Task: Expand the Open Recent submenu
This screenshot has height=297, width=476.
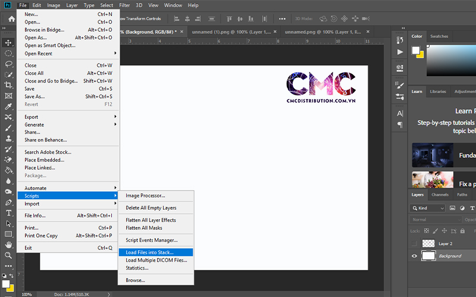Action: (68, 53)
